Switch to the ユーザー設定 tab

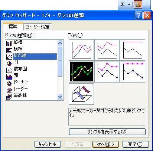(38, 27)
